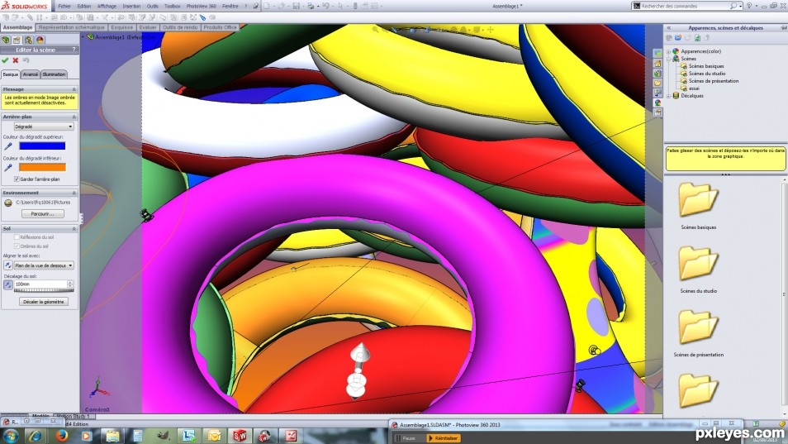Pick lower gradient color with eyedropper
This screenshot has height=444, width=788.
8,168
